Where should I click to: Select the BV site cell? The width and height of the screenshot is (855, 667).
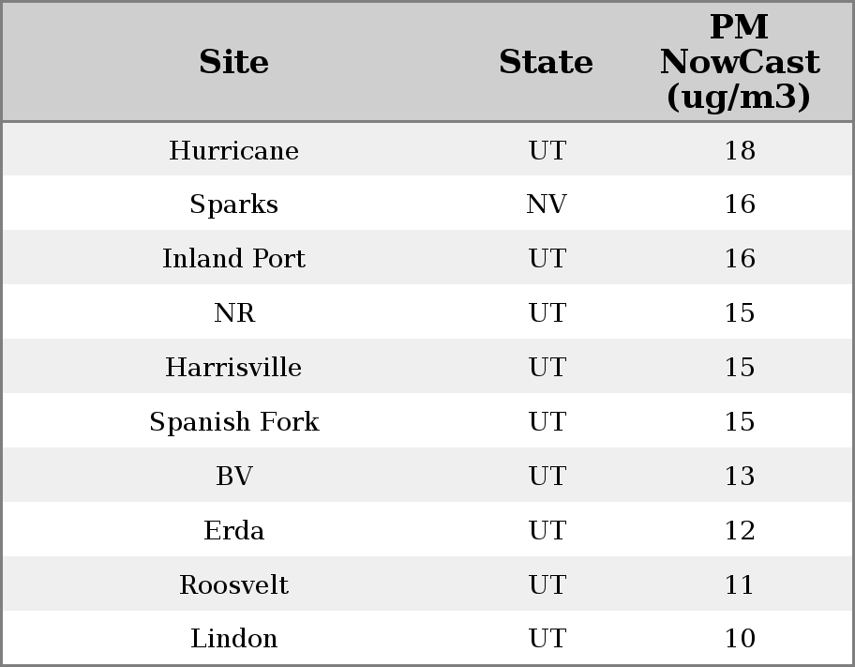coord(234,477)
